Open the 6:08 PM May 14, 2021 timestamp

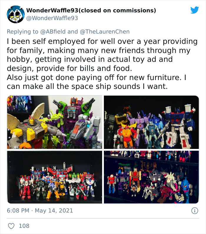point(40,210)
